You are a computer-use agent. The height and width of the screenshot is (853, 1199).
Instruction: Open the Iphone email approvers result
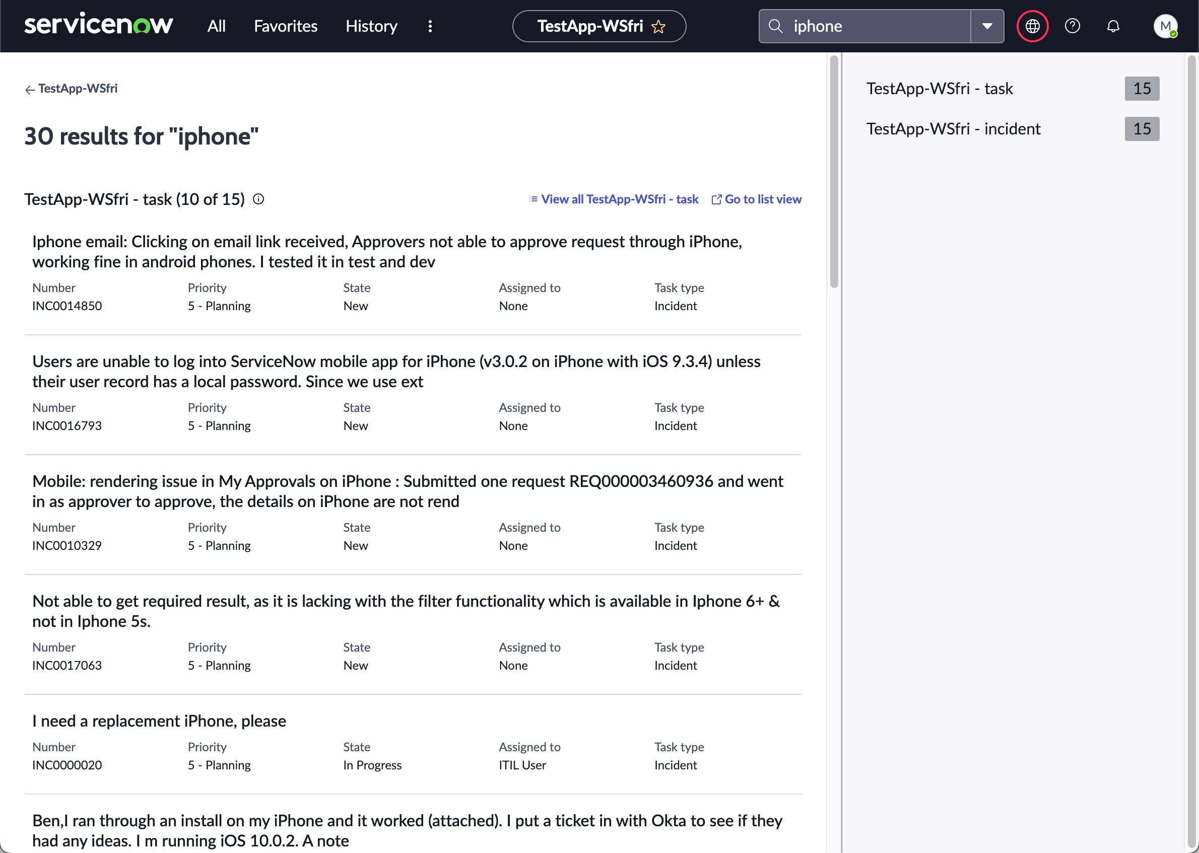coord(387,252)
